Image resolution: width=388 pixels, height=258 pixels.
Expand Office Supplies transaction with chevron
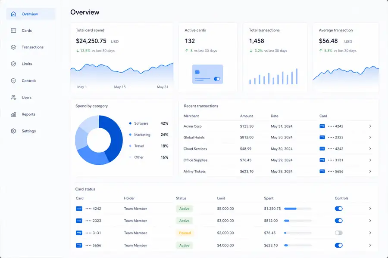pos(370,160)
